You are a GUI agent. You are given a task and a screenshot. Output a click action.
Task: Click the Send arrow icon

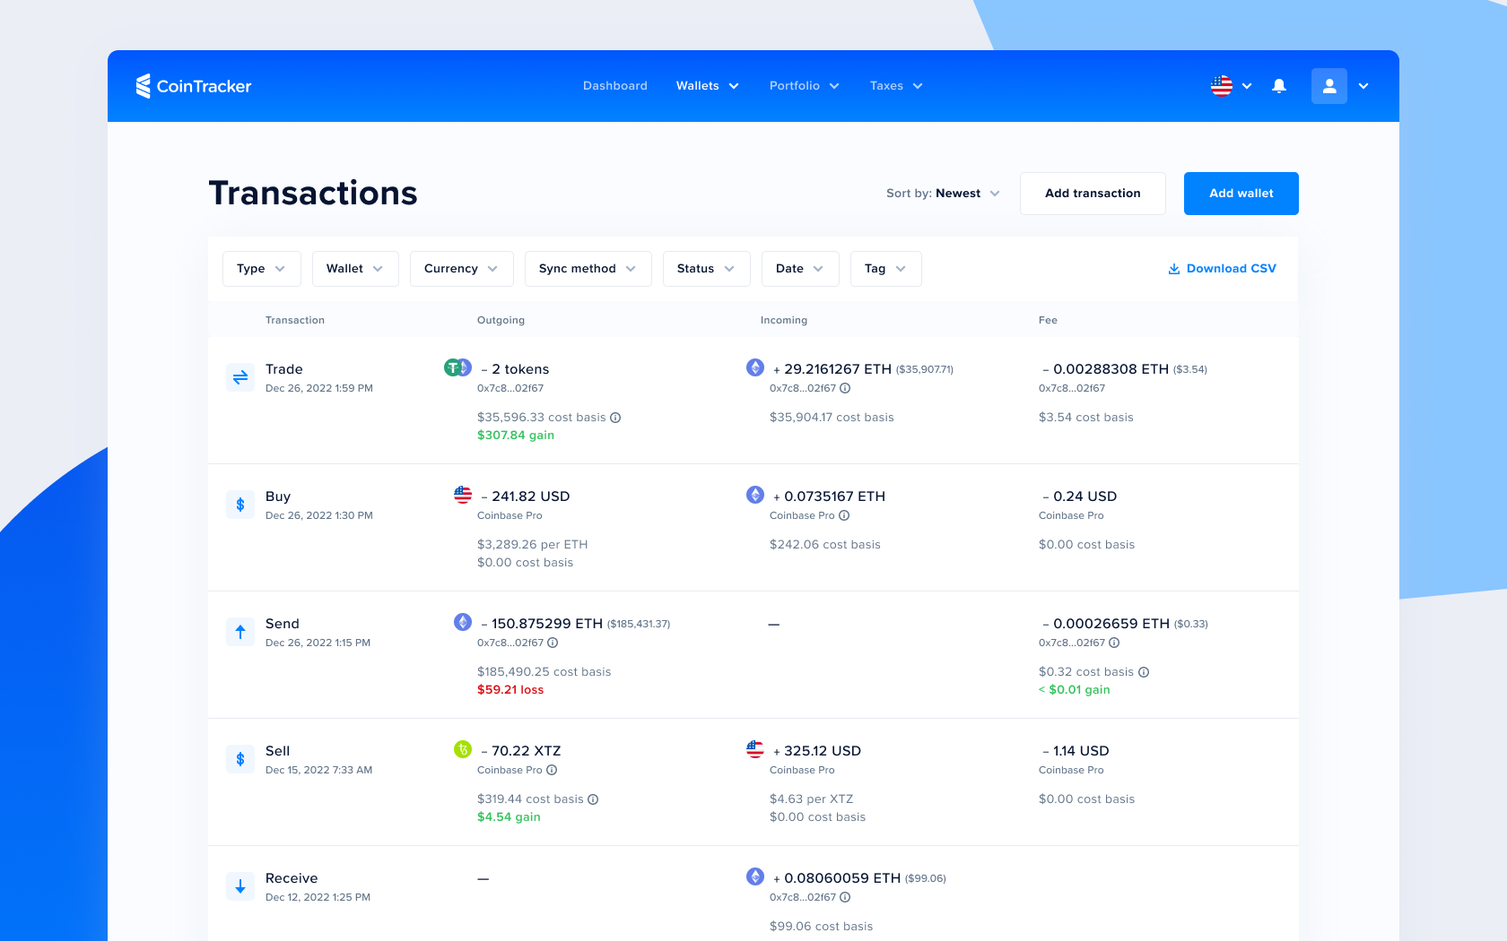240,632
